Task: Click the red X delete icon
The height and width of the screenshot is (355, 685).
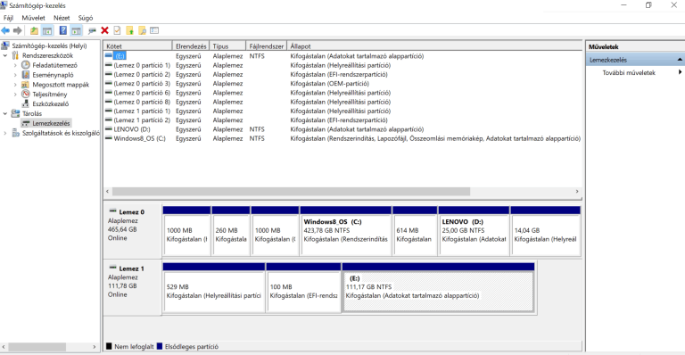Action: (104, 30)
